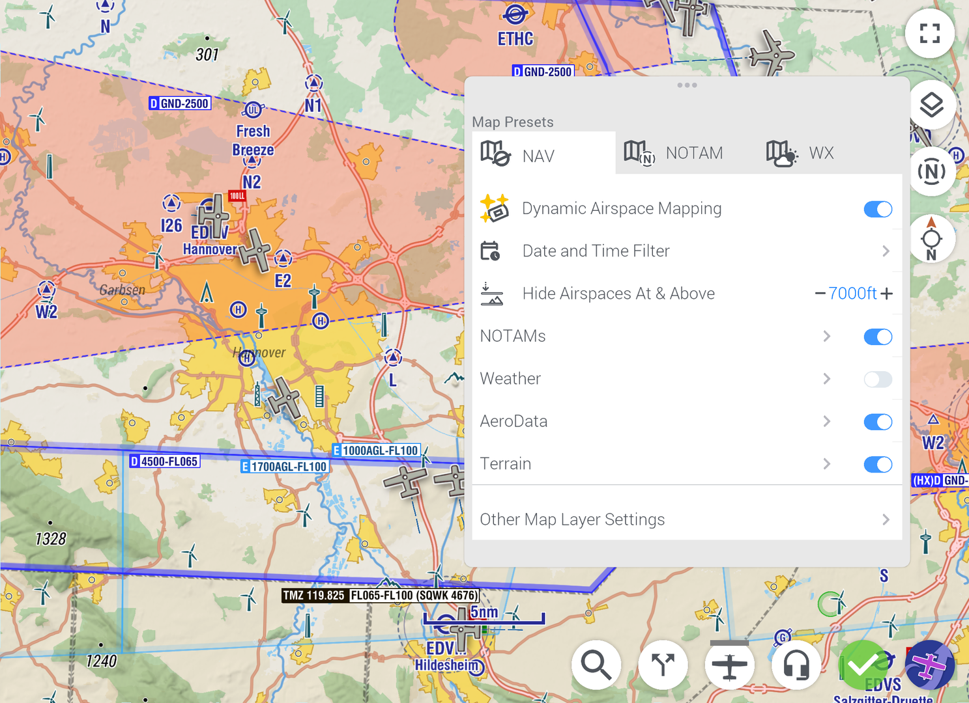Tap the Date and Time Filter label
969x703 pixels.
tap(596, 251)
